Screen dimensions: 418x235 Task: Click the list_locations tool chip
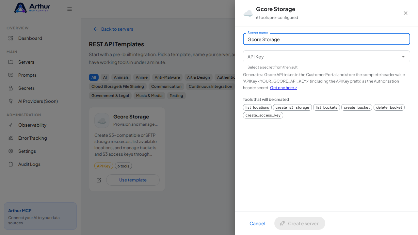point(257,107)
